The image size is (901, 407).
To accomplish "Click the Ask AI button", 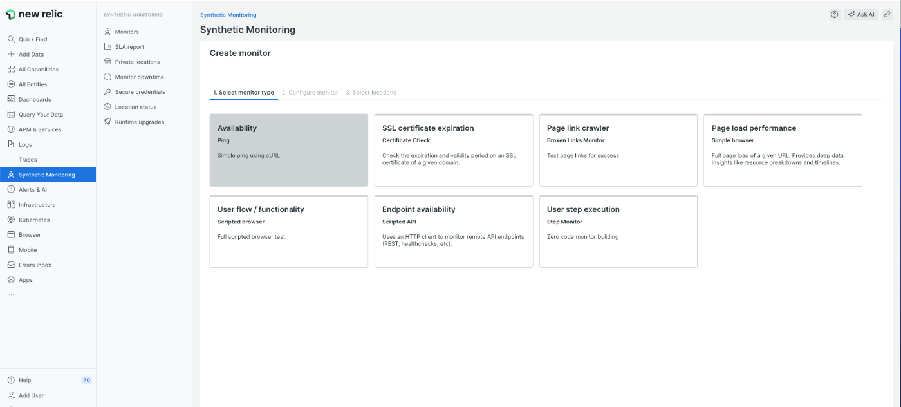I will (x=860, y=14).
